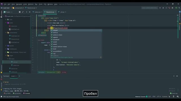Open the Refactor menu
The width and height of the screenshot is (181, 101).
pos(31,4)
